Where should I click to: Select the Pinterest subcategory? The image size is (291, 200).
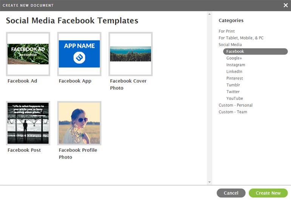(235, 78)
